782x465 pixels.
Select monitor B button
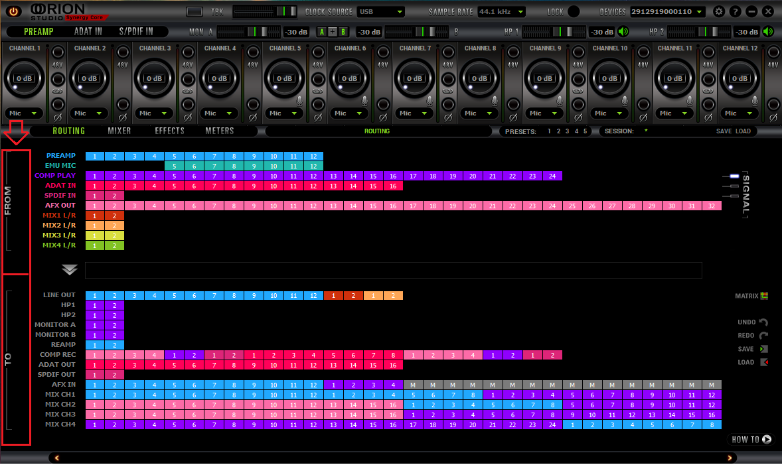tap(343, 32)
